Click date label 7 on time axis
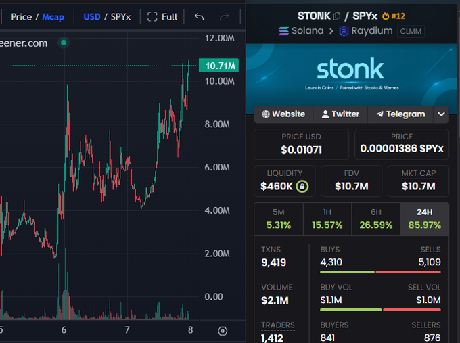The image size is (460, 343). (127, 329)
